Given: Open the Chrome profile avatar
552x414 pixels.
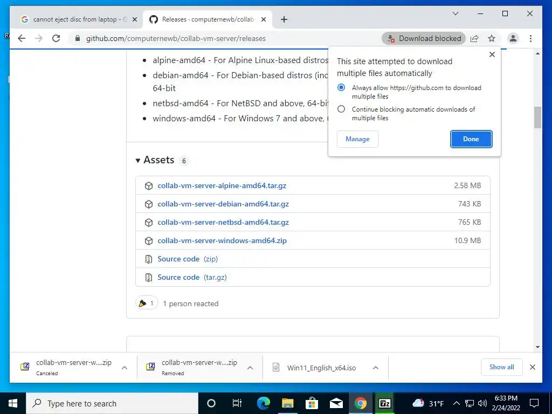Looking at the screenshot, I should click(x=513, y=38).
